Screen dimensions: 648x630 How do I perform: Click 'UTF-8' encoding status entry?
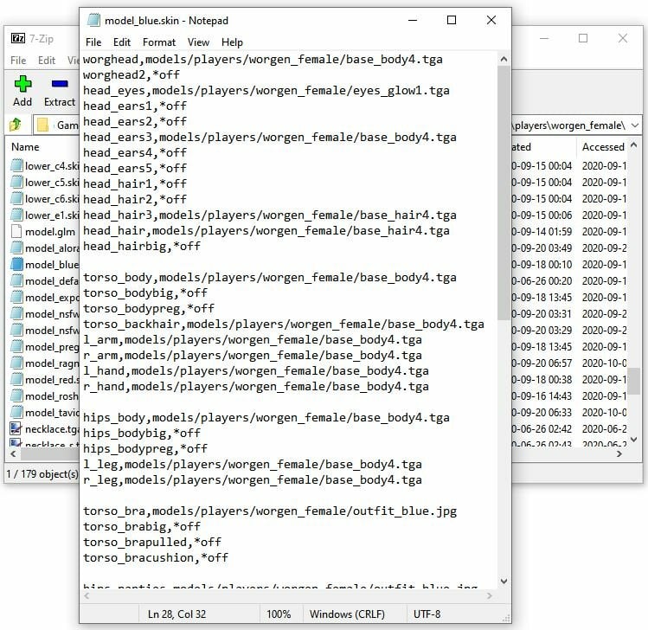point(427,614)
